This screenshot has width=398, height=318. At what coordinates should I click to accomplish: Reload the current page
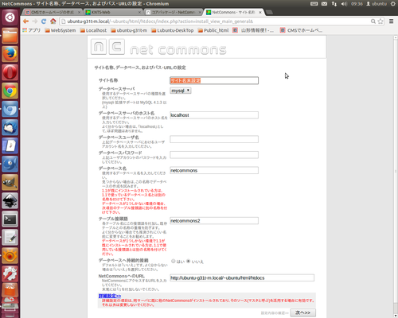(x=44, y=21)
